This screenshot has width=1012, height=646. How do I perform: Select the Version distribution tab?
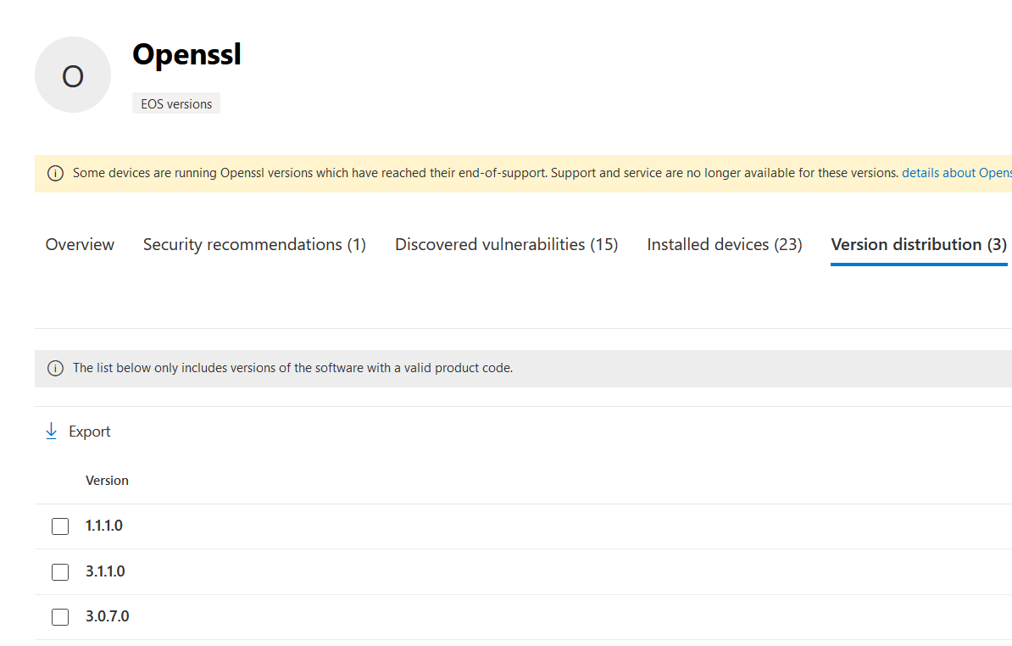(919, 244)
